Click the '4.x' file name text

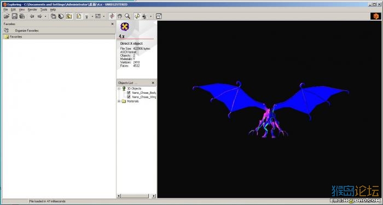click(121, 37)
